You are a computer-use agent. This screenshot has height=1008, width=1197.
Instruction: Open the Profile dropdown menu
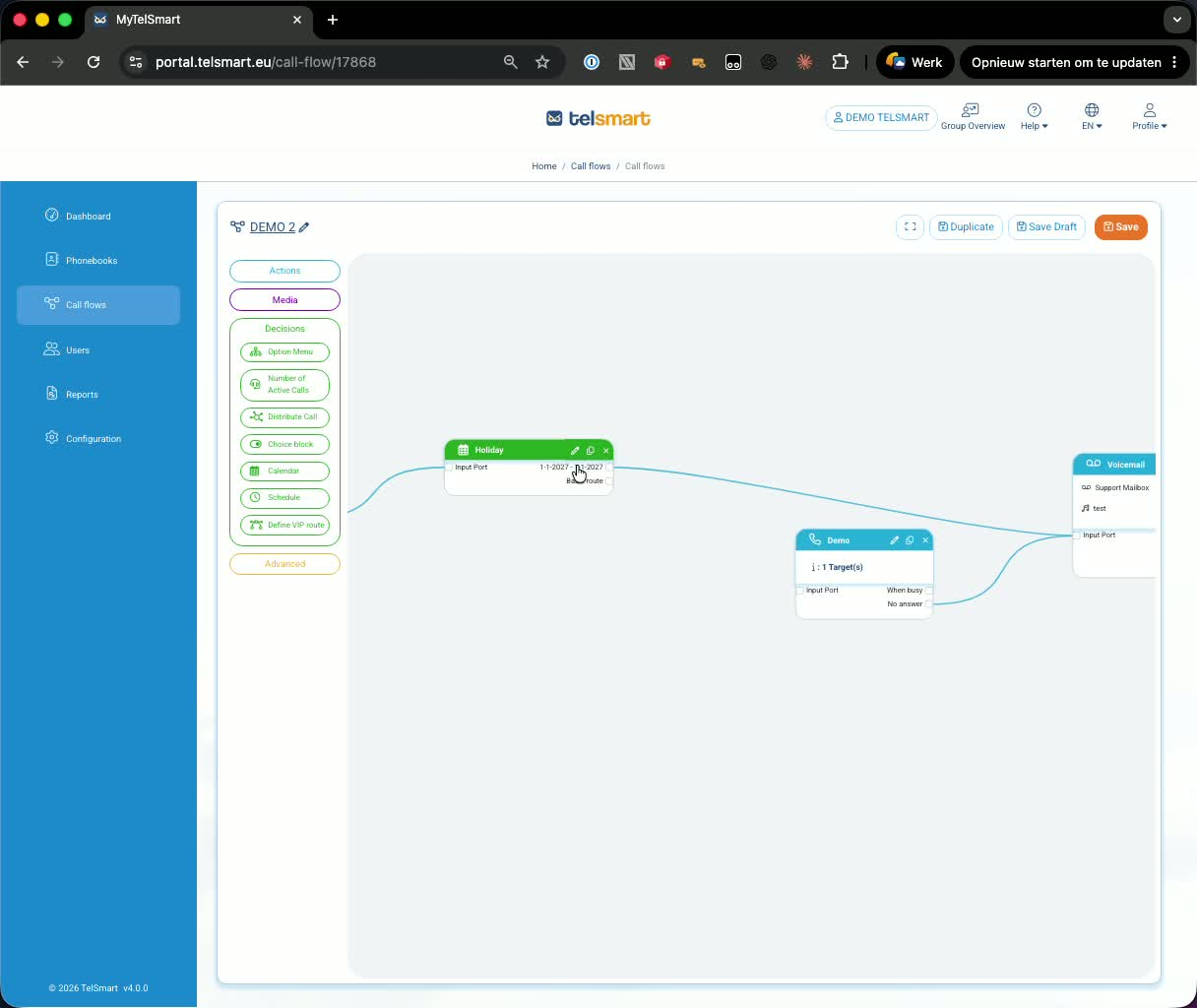tap(1149, 116)
